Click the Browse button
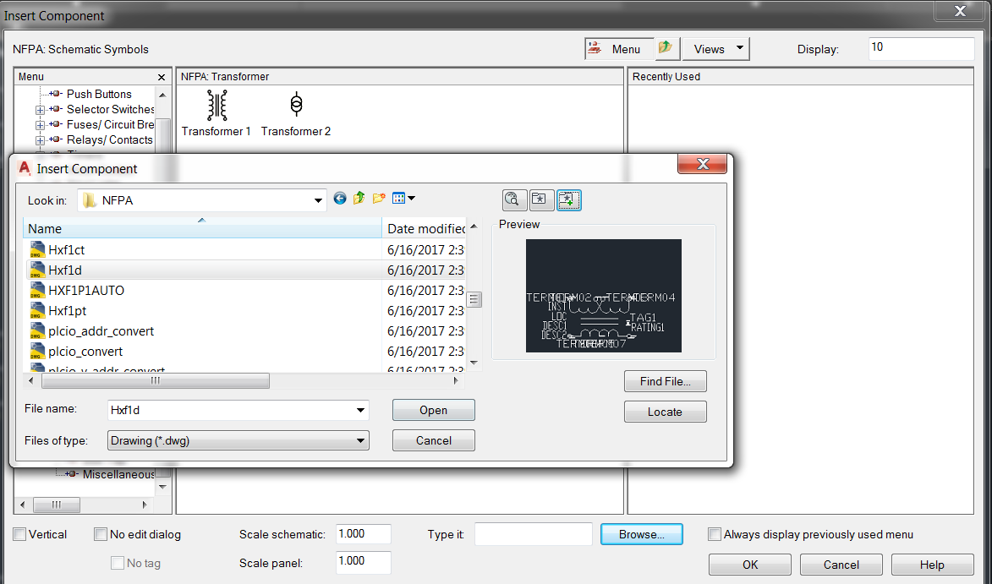 click(642, 533)
